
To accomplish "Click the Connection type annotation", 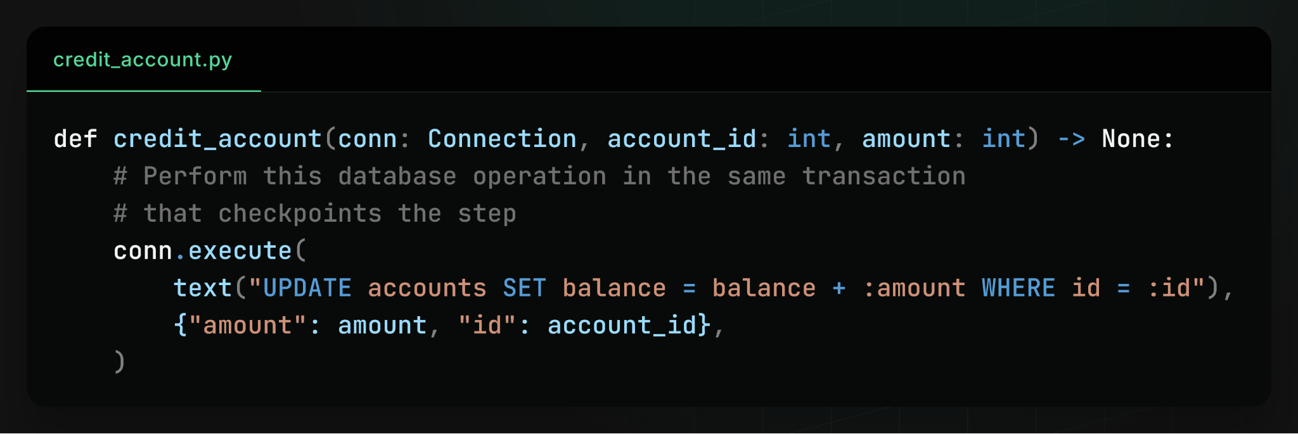I will pyautogui.click(x=502, y=139).
